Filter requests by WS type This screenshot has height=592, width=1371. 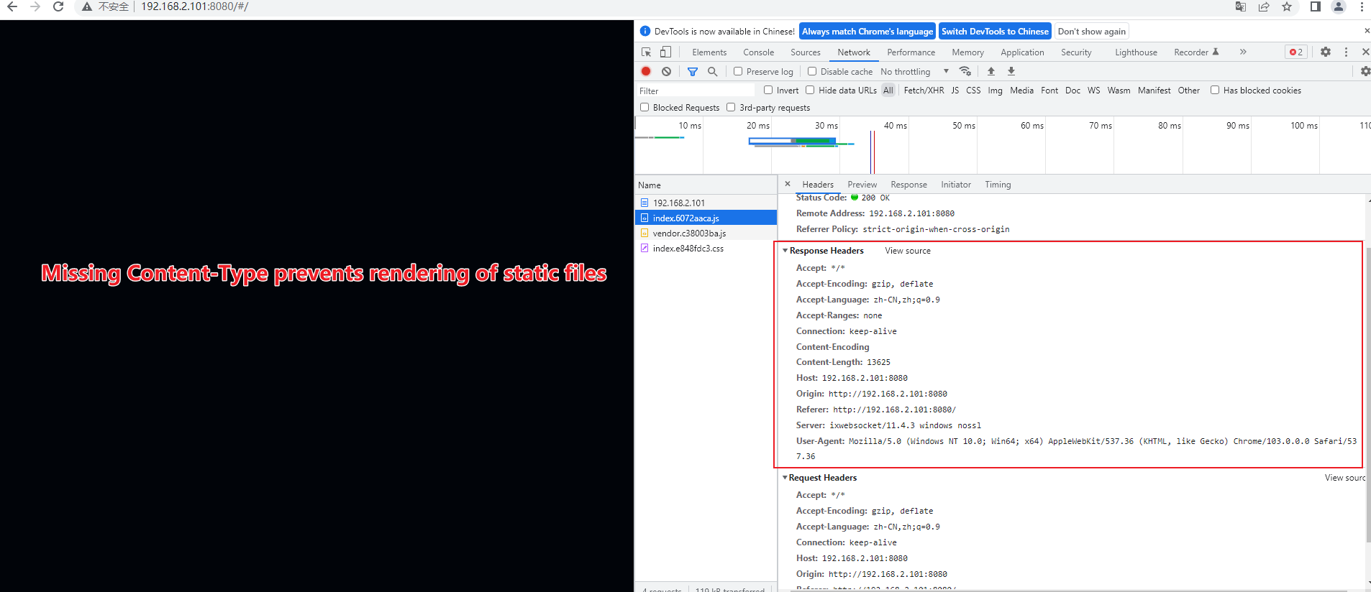click(1093, 91)
